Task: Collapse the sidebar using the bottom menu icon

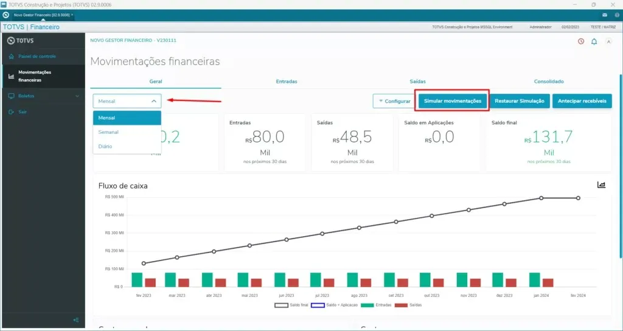Action: click(75, 320)
